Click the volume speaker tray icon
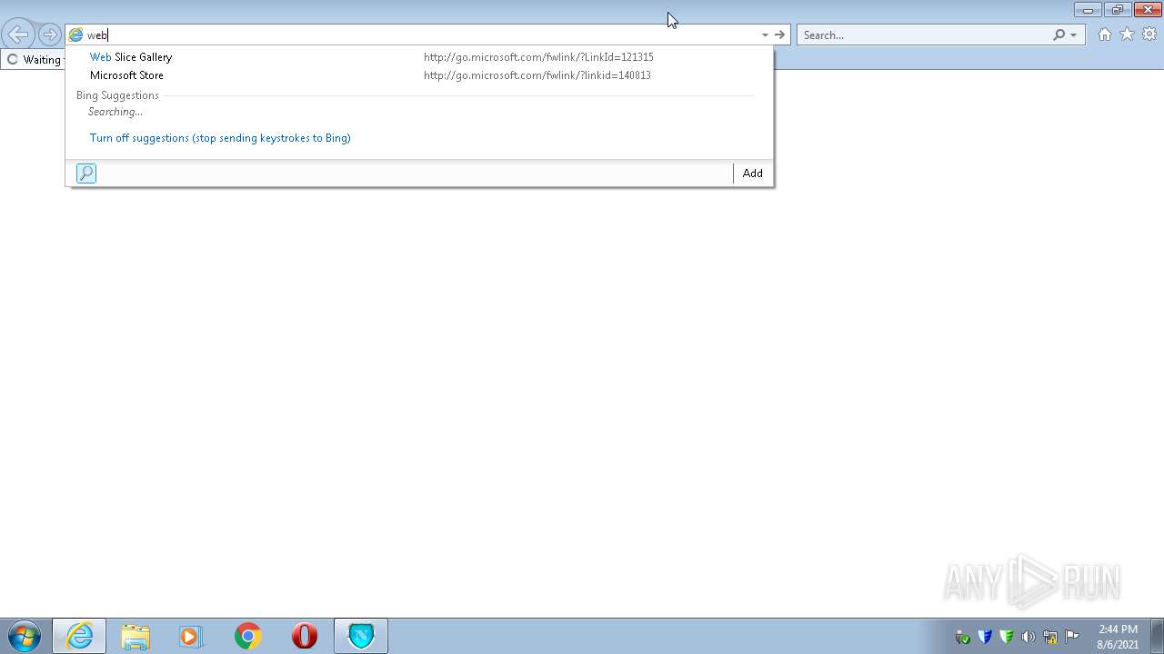Screen dimensions: 1164x654 [x=1029, y=637]
